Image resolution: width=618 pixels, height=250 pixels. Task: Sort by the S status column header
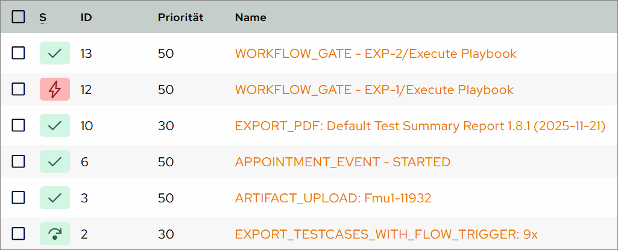tap(43, 17)
